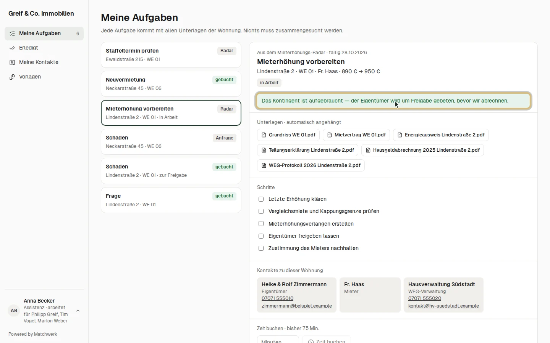This screenshot has width=550, height=343.
Task: Click the Kontingent aufgebraucht notice banner
Action: (x=393, y=101)
